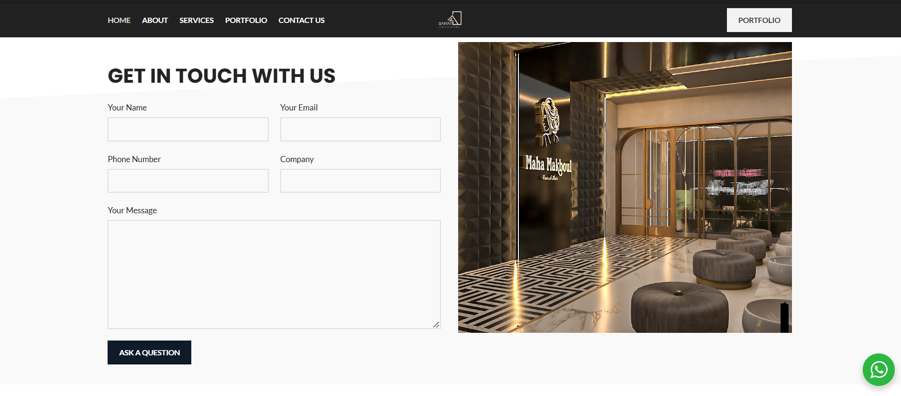Open the Maha Makboul salon interior image
This screenshot has width=901, height=396.
pyautogui.click(x=625, y=187)
